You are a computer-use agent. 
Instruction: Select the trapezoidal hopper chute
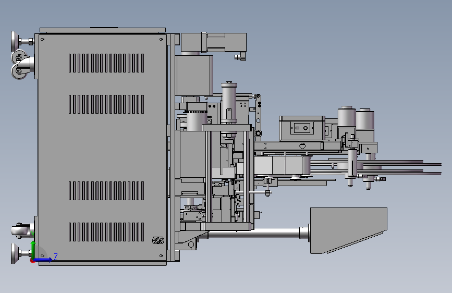(x=348, y=230)
